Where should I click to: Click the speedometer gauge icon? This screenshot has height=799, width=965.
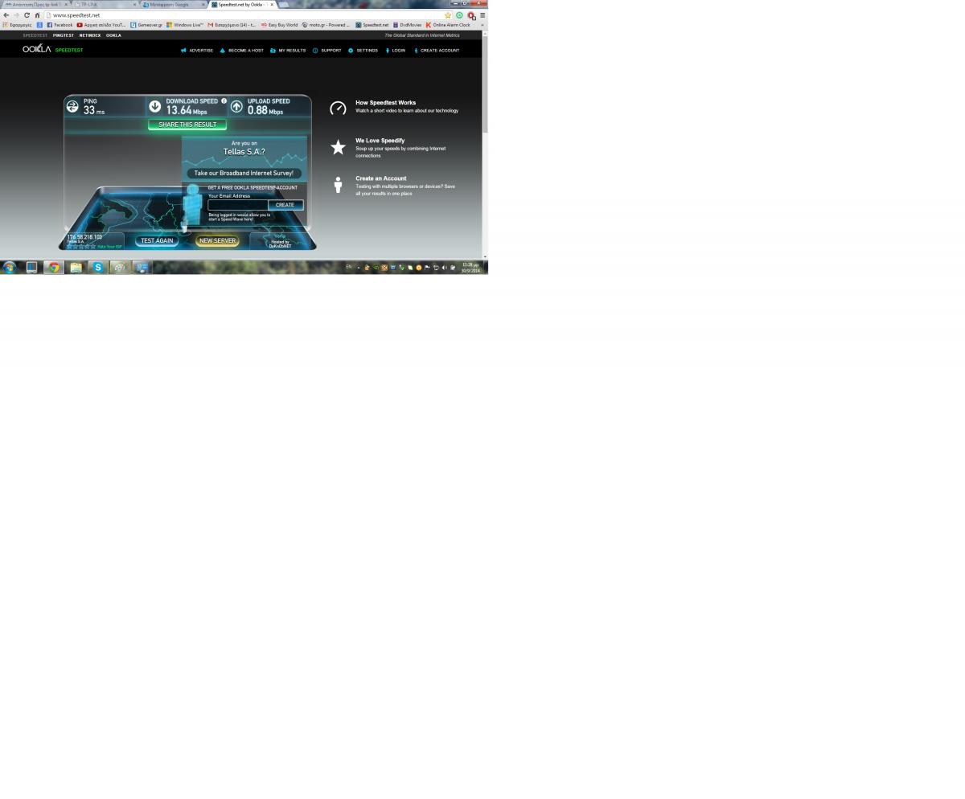[x=338, y=108]
